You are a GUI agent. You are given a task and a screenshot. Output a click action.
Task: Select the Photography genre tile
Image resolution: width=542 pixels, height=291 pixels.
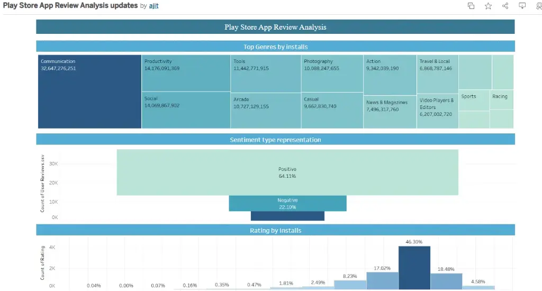pyautogui.click(x=332, y=73)
